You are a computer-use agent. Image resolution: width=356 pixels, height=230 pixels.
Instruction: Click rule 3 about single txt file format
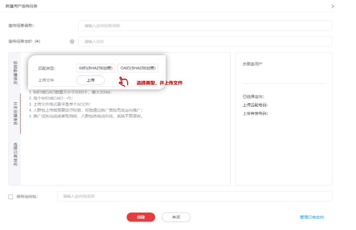(60, 104)
